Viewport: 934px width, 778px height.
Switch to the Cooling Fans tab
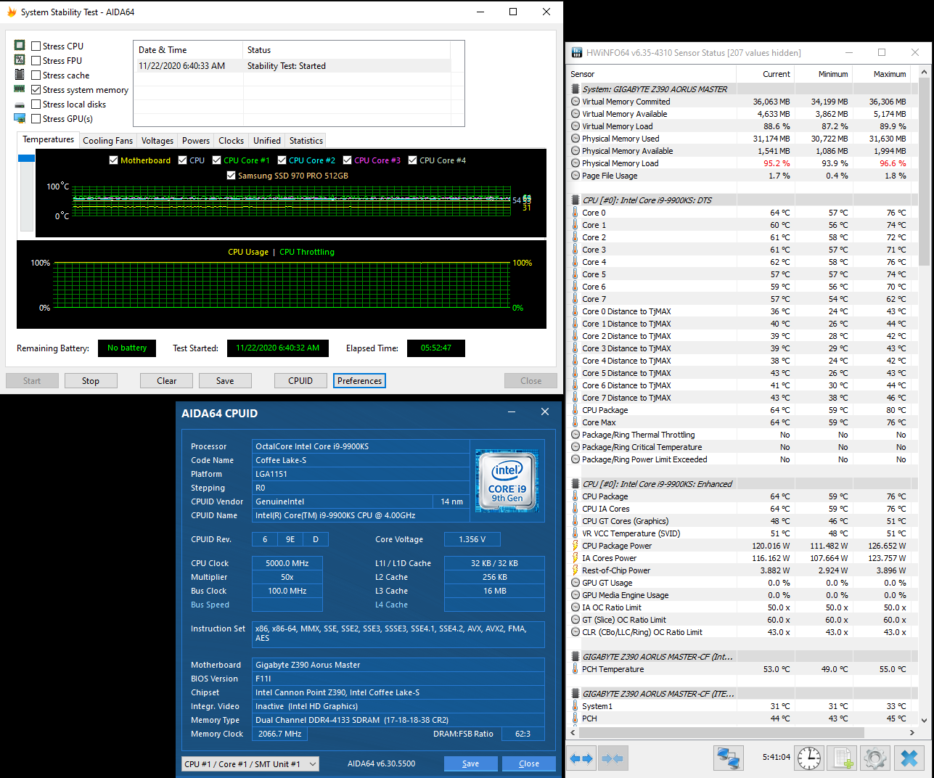[x=107, y=141]
